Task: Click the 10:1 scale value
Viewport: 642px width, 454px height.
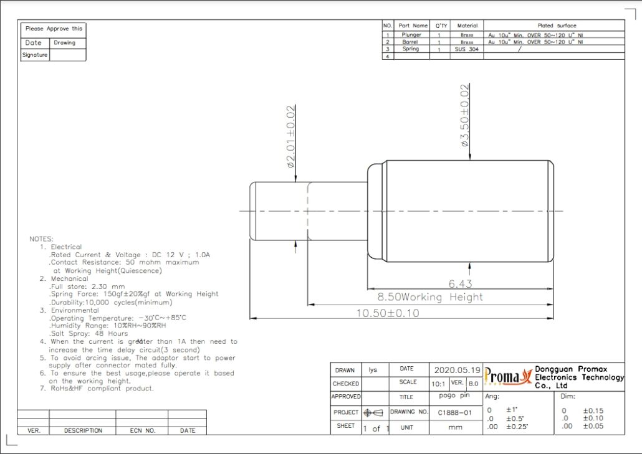Action: point(439,384)
